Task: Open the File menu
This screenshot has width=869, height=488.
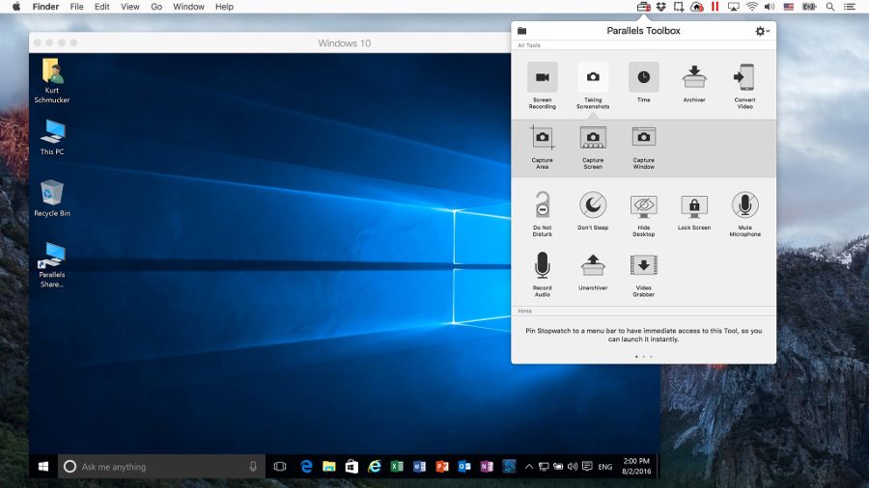Action: point(76,7)
